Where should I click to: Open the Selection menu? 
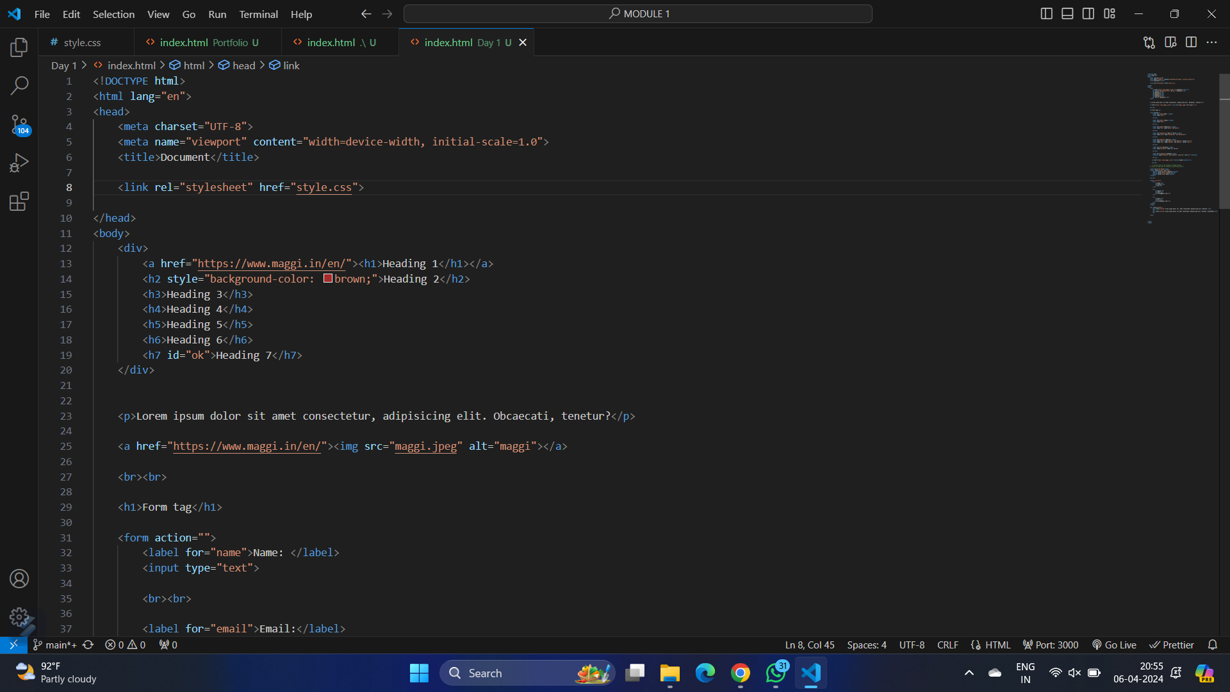coord(113,14)
